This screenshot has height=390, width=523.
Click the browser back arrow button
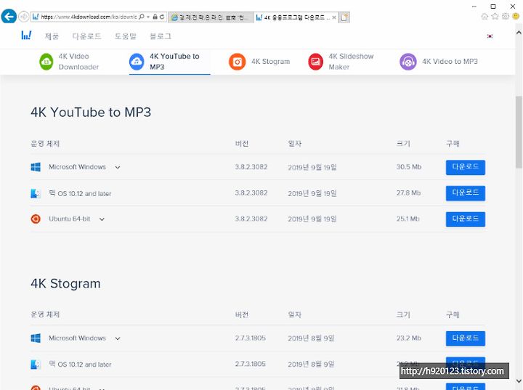[9, 17]
